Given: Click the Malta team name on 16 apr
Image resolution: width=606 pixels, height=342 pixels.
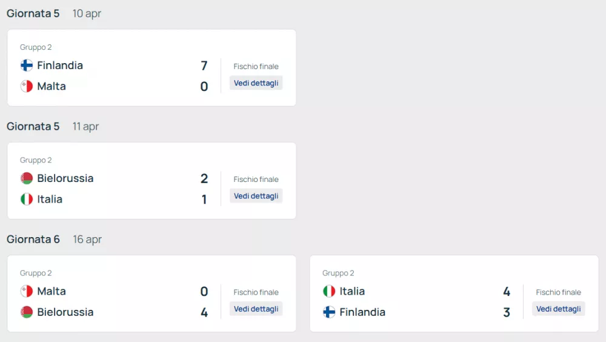Looking at the screenshot, I should point(52,291).
